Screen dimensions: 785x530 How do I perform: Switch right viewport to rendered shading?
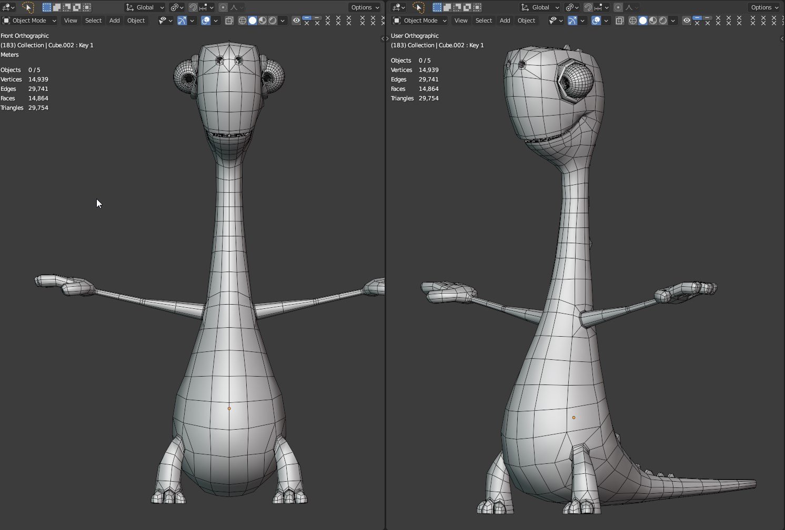pyautogui.click(x=663, y=20)
